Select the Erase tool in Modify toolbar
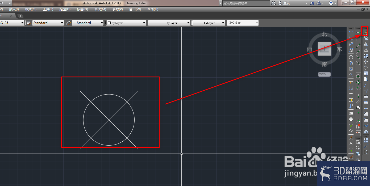 366,33
